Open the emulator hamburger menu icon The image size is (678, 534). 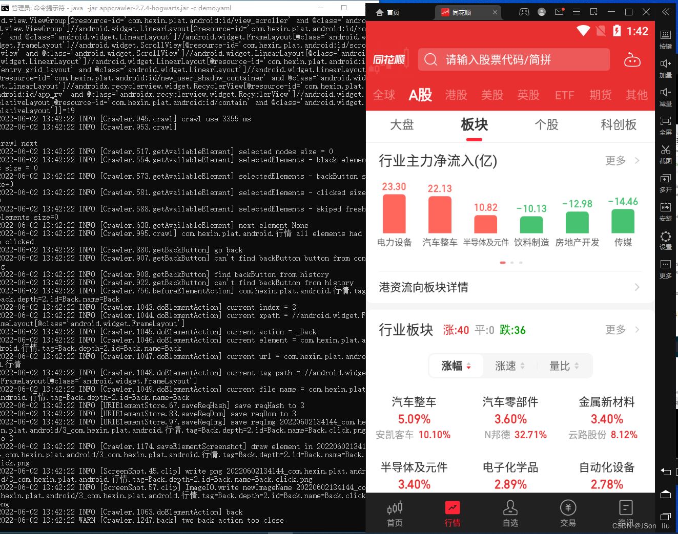[577, 12]
